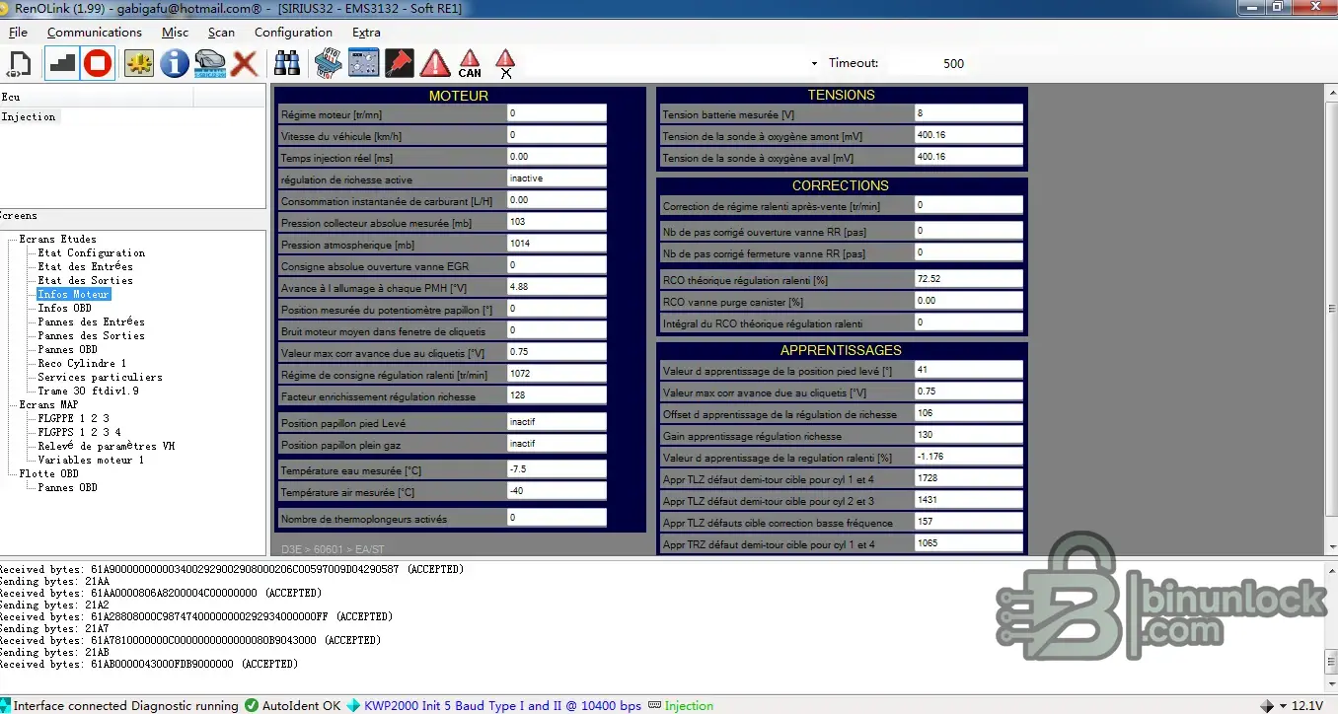Viewport: 1338px width, 714px height.
Task: Select Trame 30 ftdiv1.9 screen
Action: 88,391
